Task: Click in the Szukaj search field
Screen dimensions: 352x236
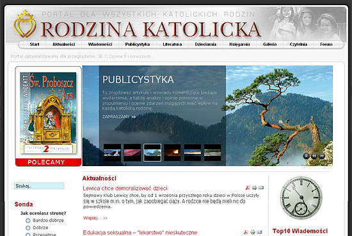Action: pos(39,186)
